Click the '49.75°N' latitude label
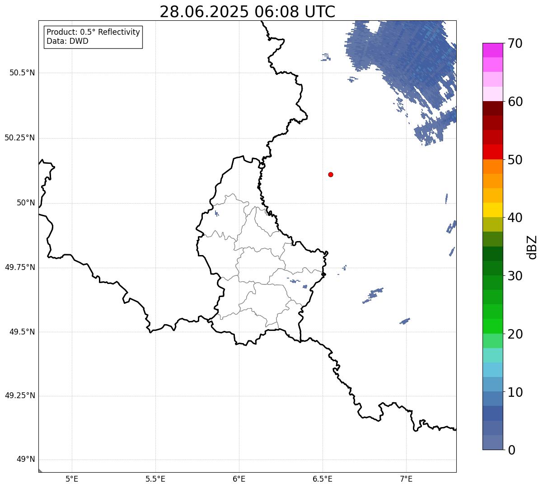543x488 pixels. click(x=20, y=267)
